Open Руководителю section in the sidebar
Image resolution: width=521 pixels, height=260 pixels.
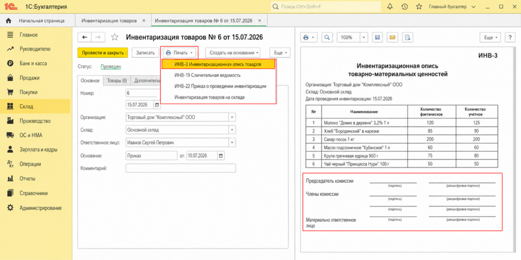pos(35,49)
